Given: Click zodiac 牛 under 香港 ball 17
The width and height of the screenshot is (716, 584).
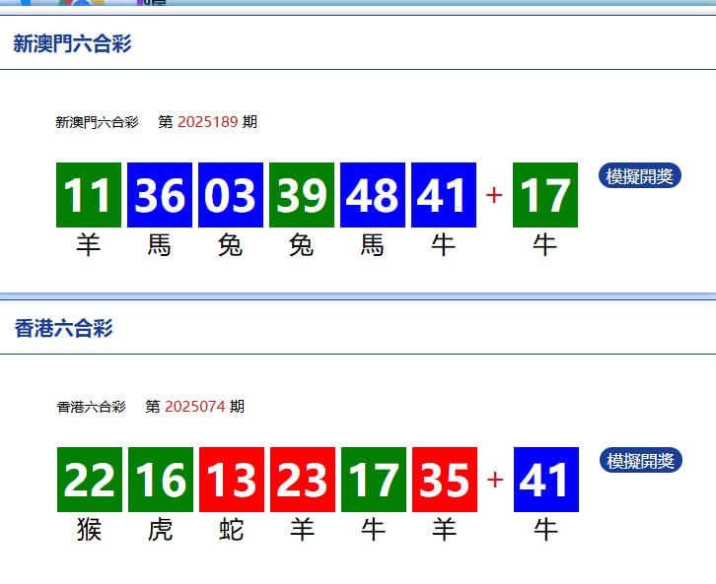Looking at the screenshot, I should [x=373, y=530].
